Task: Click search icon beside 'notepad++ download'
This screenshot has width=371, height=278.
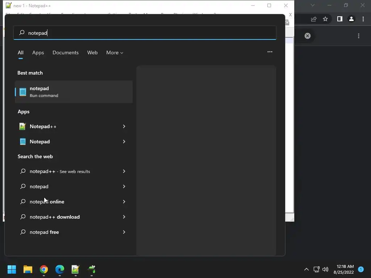Action: (23, 217)
